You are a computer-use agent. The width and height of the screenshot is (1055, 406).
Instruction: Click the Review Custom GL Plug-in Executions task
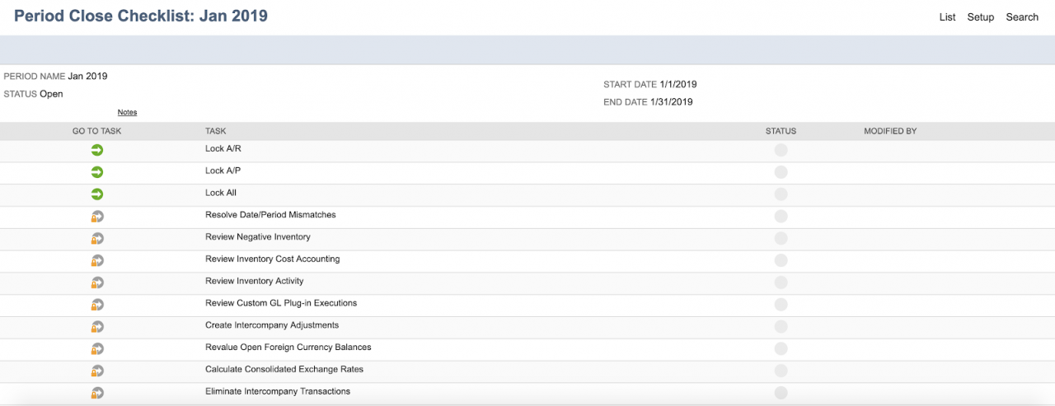[x=281, y=303]
